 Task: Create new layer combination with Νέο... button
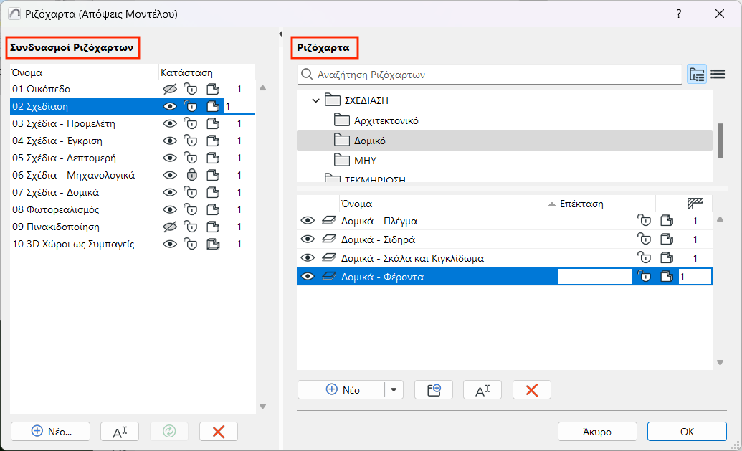click(51, 431)
